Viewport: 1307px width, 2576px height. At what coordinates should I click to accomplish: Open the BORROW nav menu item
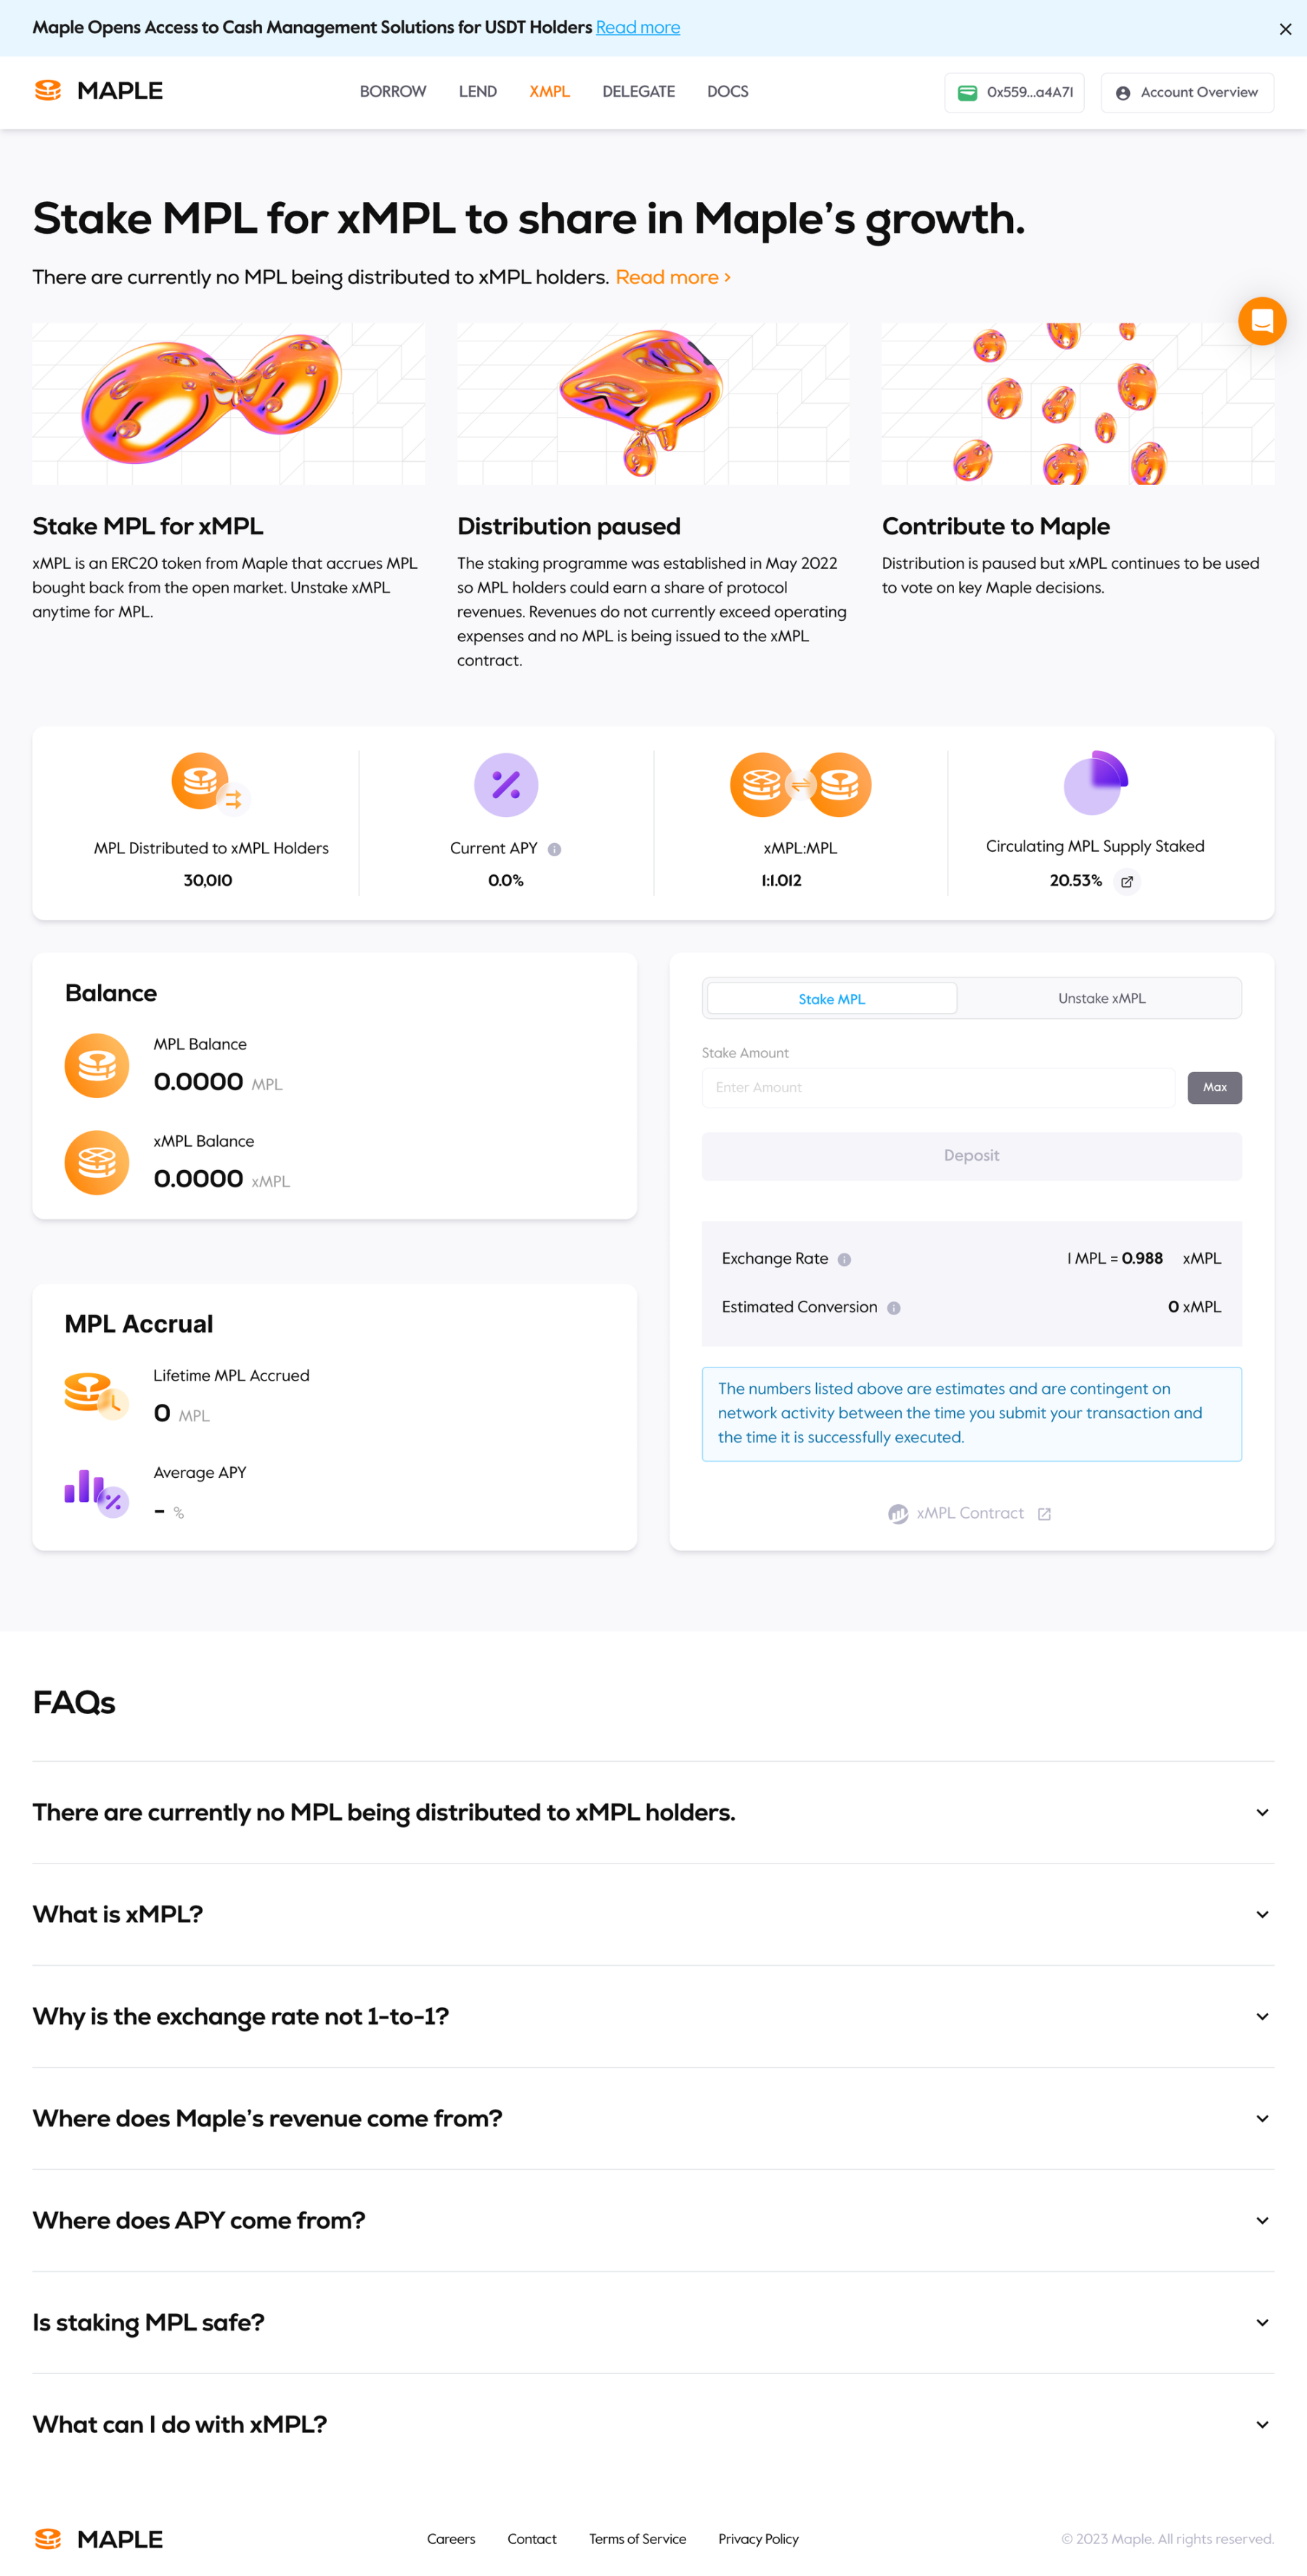coord(392,92)
